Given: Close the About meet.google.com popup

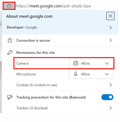Looking at the screenshot, I should 110,16.
